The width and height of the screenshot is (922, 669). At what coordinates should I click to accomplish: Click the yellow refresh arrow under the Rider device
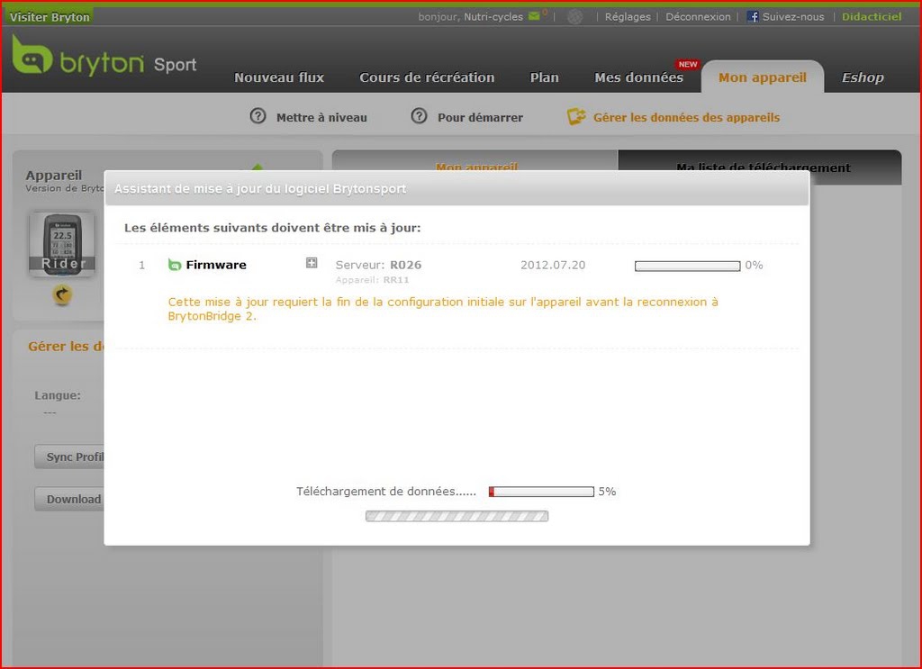point(62,294)
